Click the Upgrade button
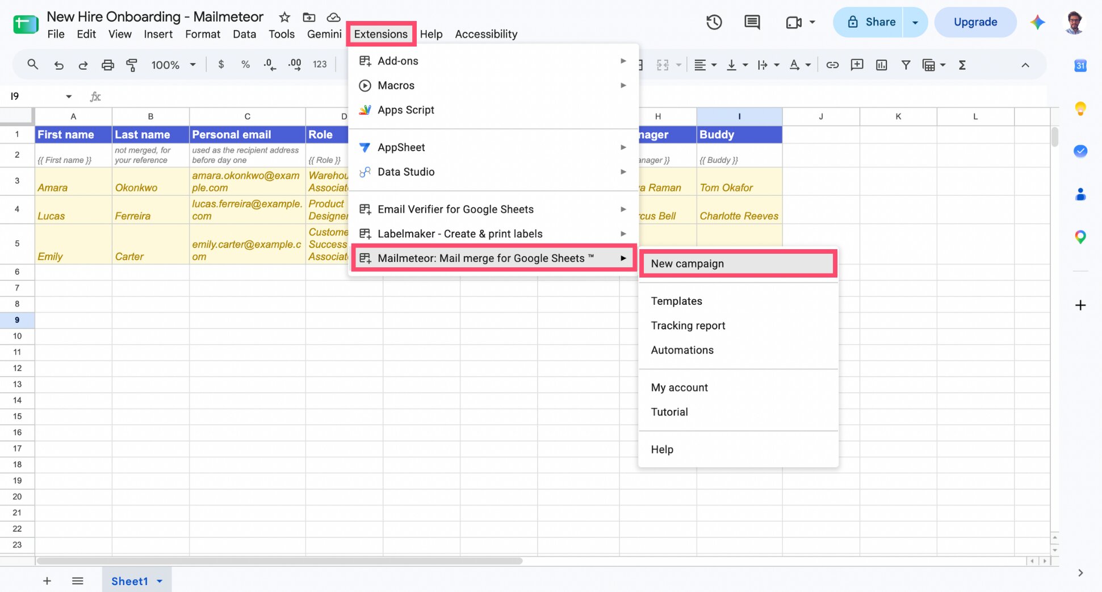 (975, 22)
